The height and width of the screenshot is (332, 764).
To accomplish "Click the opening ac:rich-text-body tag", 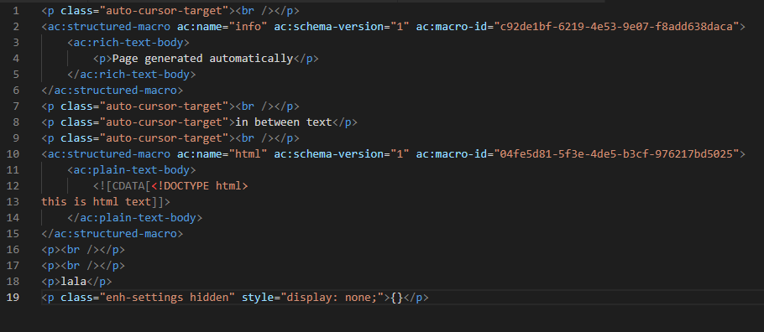I will pyautogui.click(x=128, y=43).
